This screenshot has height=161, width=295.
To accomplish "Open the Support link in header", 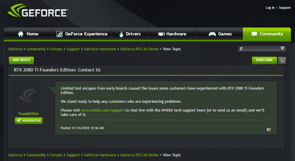I will (x=285, y=8).
